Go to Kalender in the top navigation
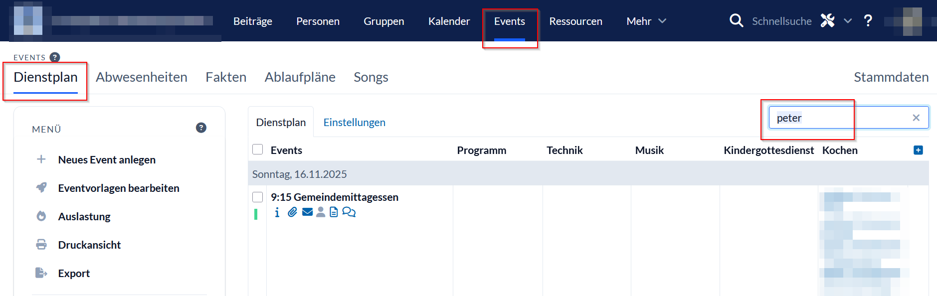 pos(449,21)
